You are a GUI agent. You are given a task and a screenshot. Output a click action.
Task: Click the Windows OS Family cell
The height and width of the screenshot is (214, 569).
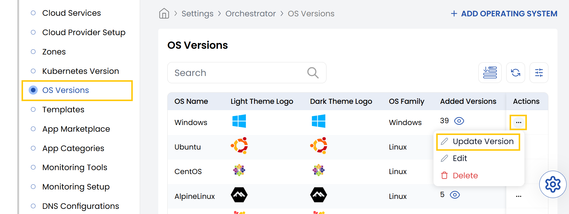(405, 123)
